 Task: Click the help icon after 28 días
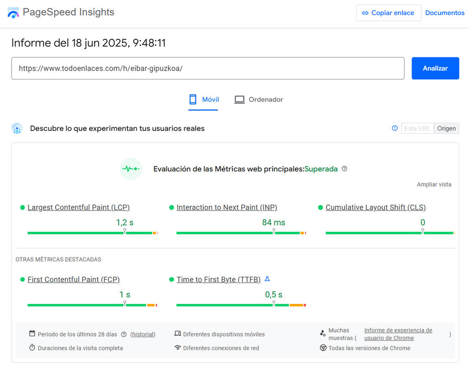click(124, 334)
